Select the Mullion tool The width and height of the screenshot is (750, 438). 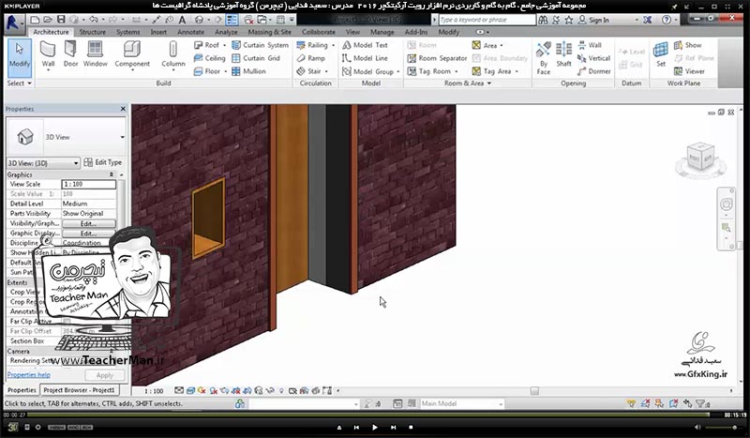(x=248, y=71)
